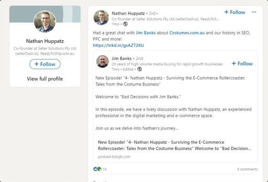The height and width of the screenshot is (182, 268).
Task: Open the 9 comments link
Action: [247, 169]
